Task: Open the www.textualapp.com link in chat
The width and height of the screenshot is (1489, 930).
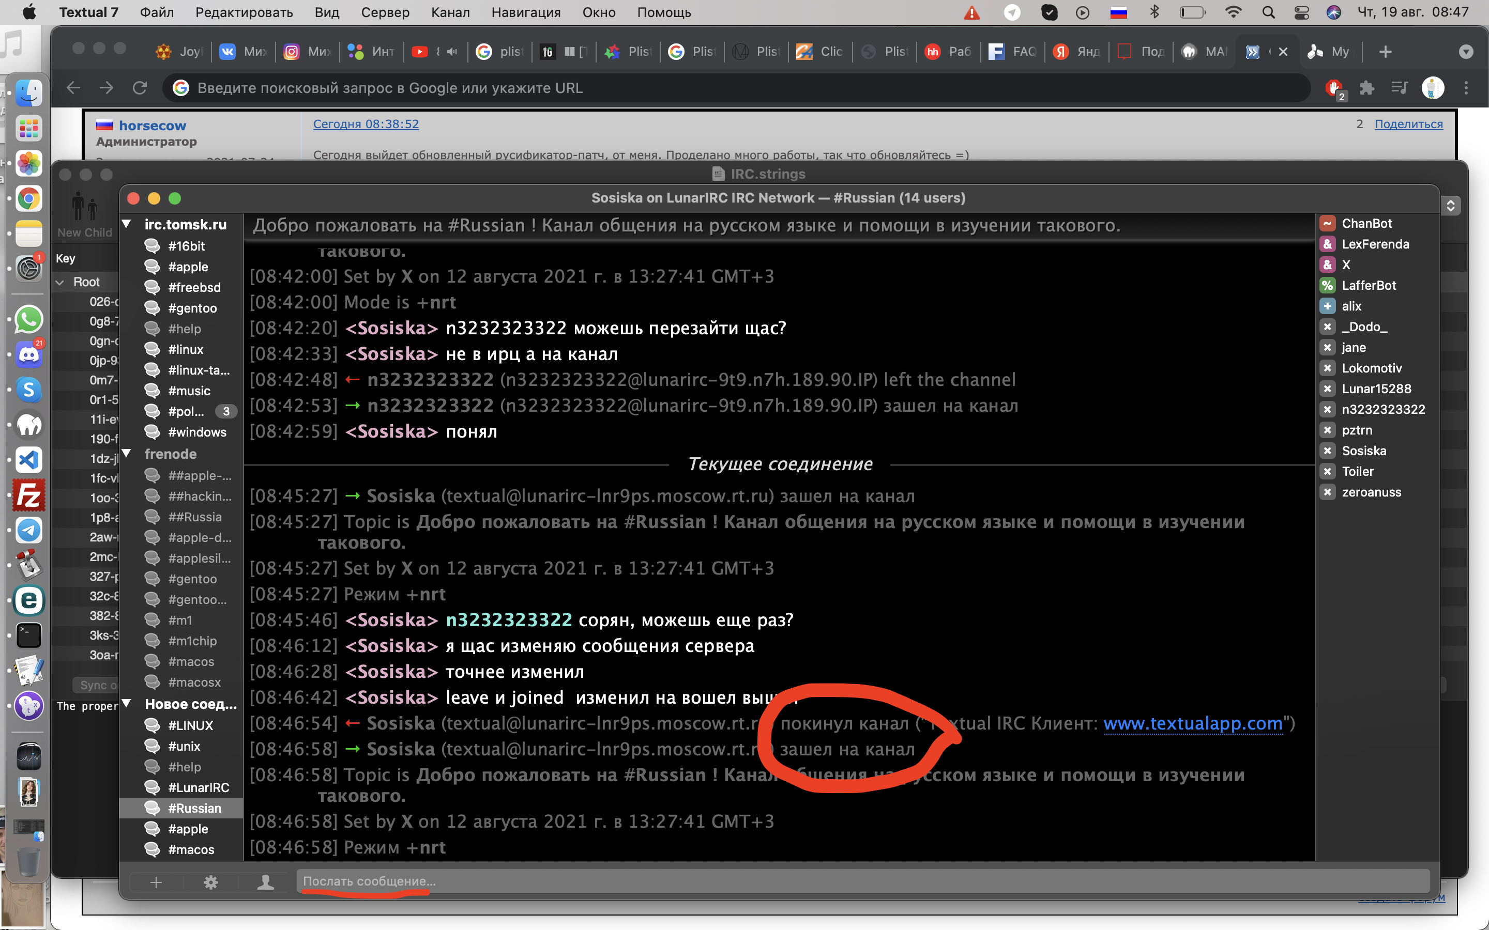Action: tap(1192, 723)
